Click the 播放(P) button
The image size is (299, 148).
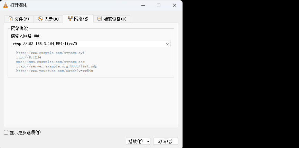tap(136, 141)
